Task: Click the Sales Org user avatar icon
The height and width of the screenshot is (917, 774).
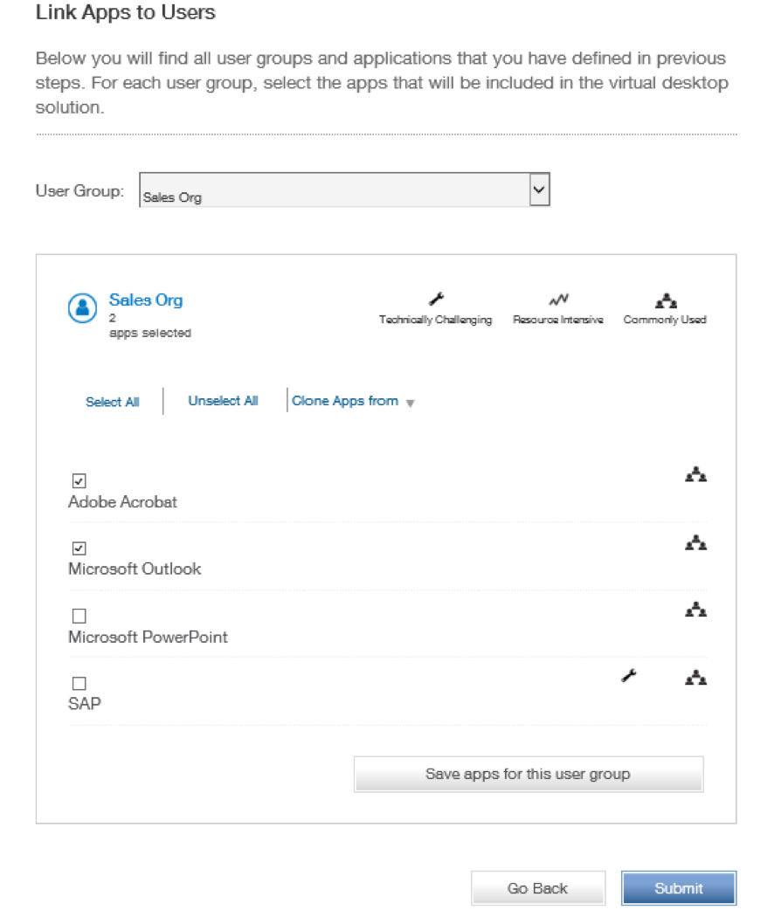Action: pos(82,308)
